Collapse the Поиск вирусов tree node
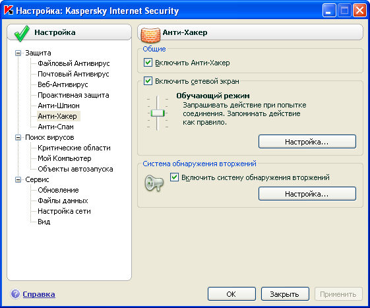Screen dimensions: 370x308 [x=18, y=137]
